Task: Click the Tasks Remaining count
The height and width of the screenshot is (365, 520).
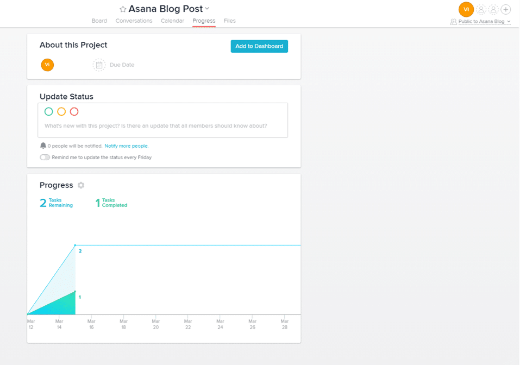Action: tap(56, 202)
